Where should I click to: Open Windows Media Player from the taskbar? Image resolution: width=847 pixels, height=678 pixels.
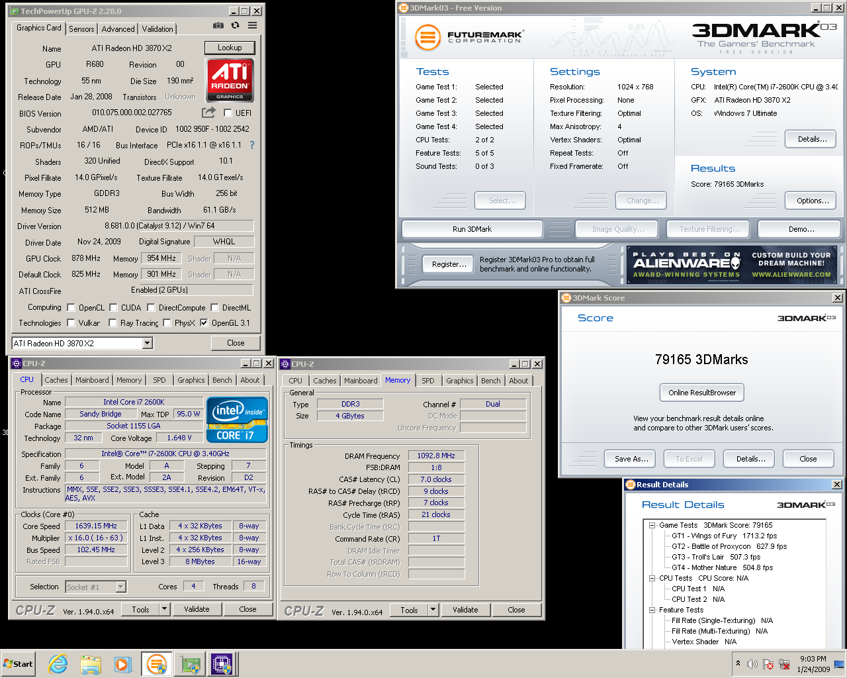123,664
